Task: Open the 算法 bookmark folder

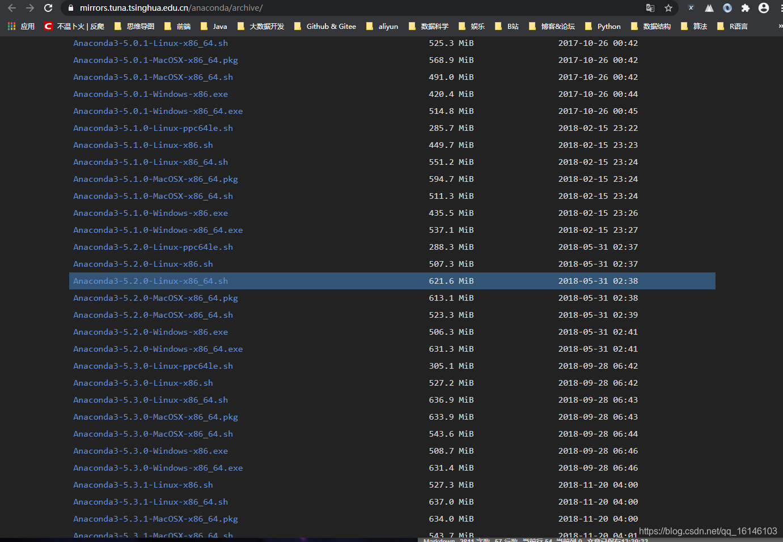Action: tap(694, 26)
